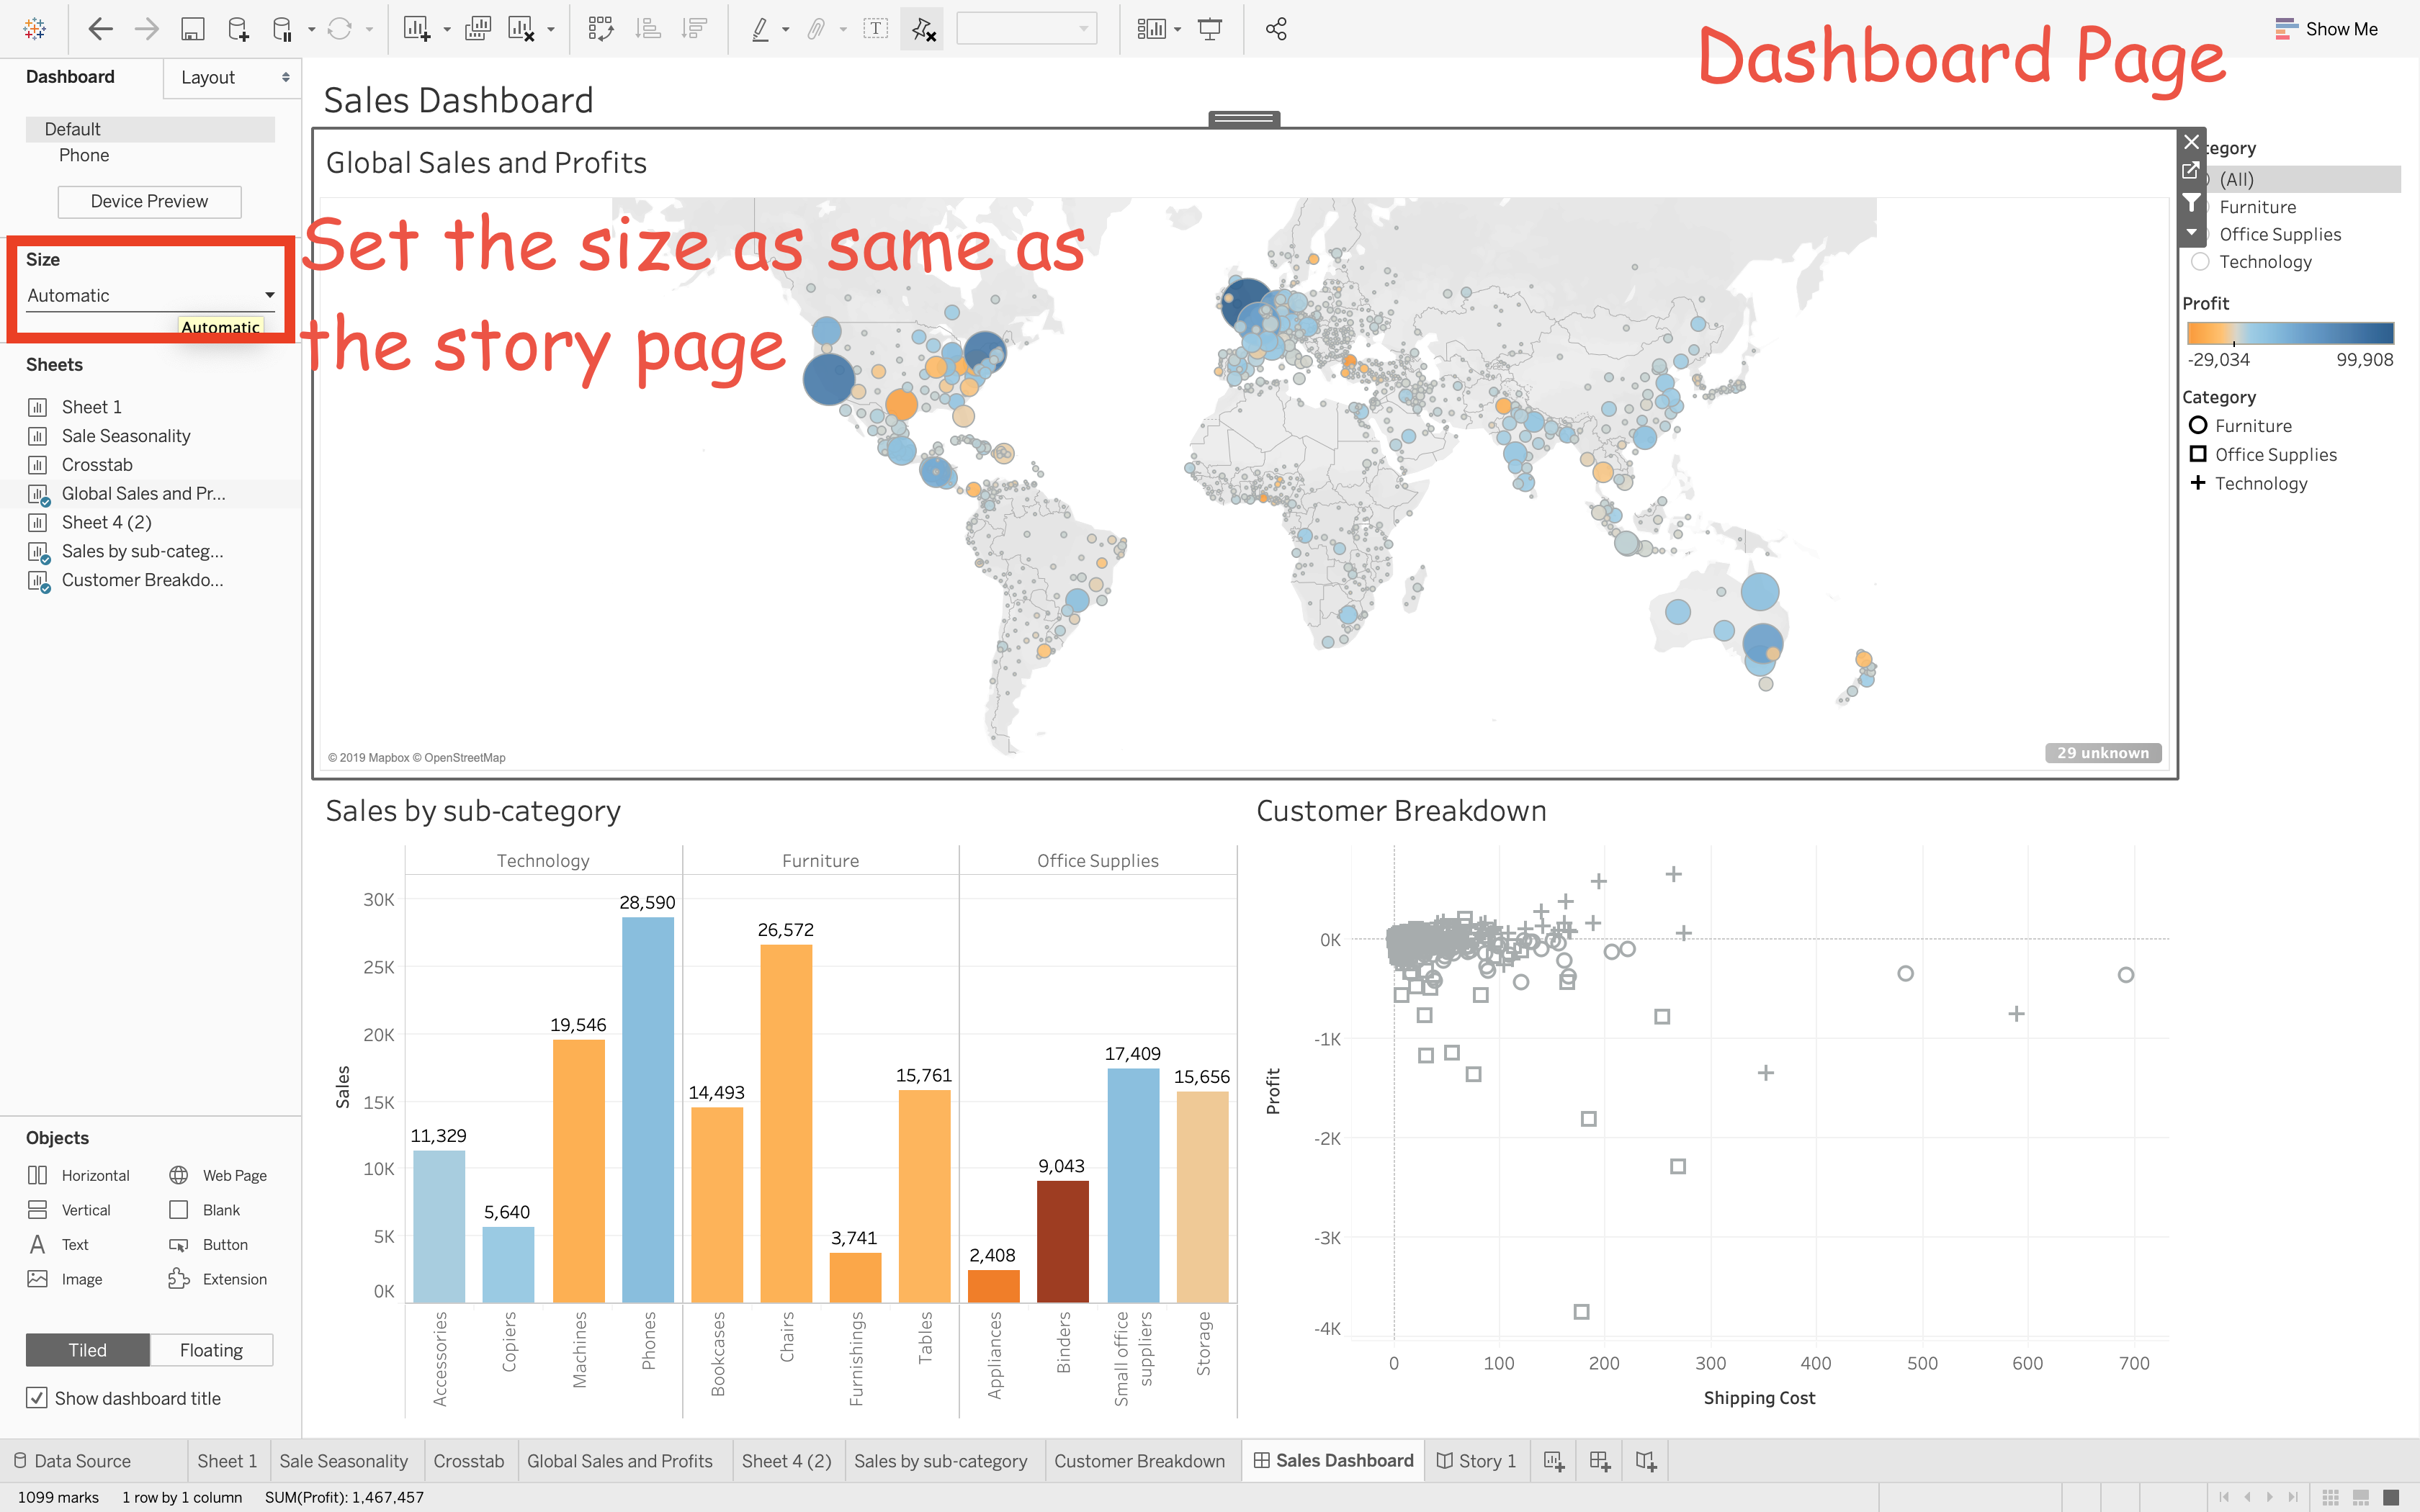The height and width of the screenshot is (1512, 2420).
Task: Click the Show Me button
Action: pos(2326,29)
